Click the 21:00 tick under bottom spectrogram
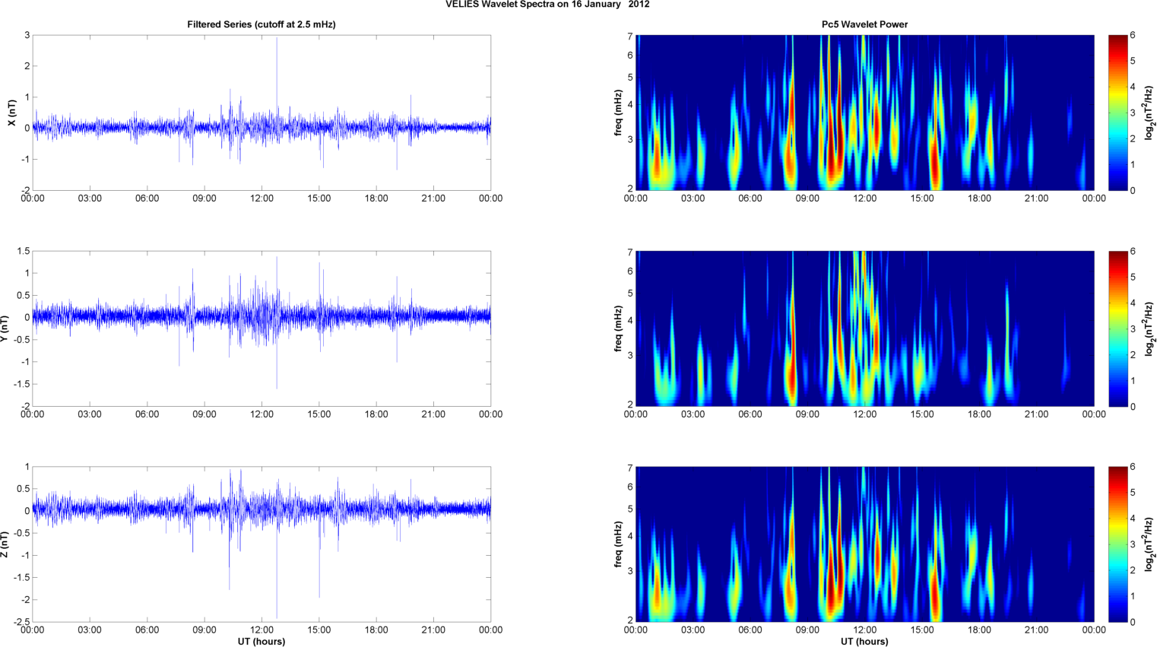Screen dimensions: 1157x647 coord(1037,630)
